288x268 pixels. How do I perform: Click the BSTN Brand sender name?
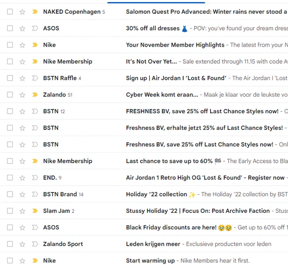click(60, 194)
